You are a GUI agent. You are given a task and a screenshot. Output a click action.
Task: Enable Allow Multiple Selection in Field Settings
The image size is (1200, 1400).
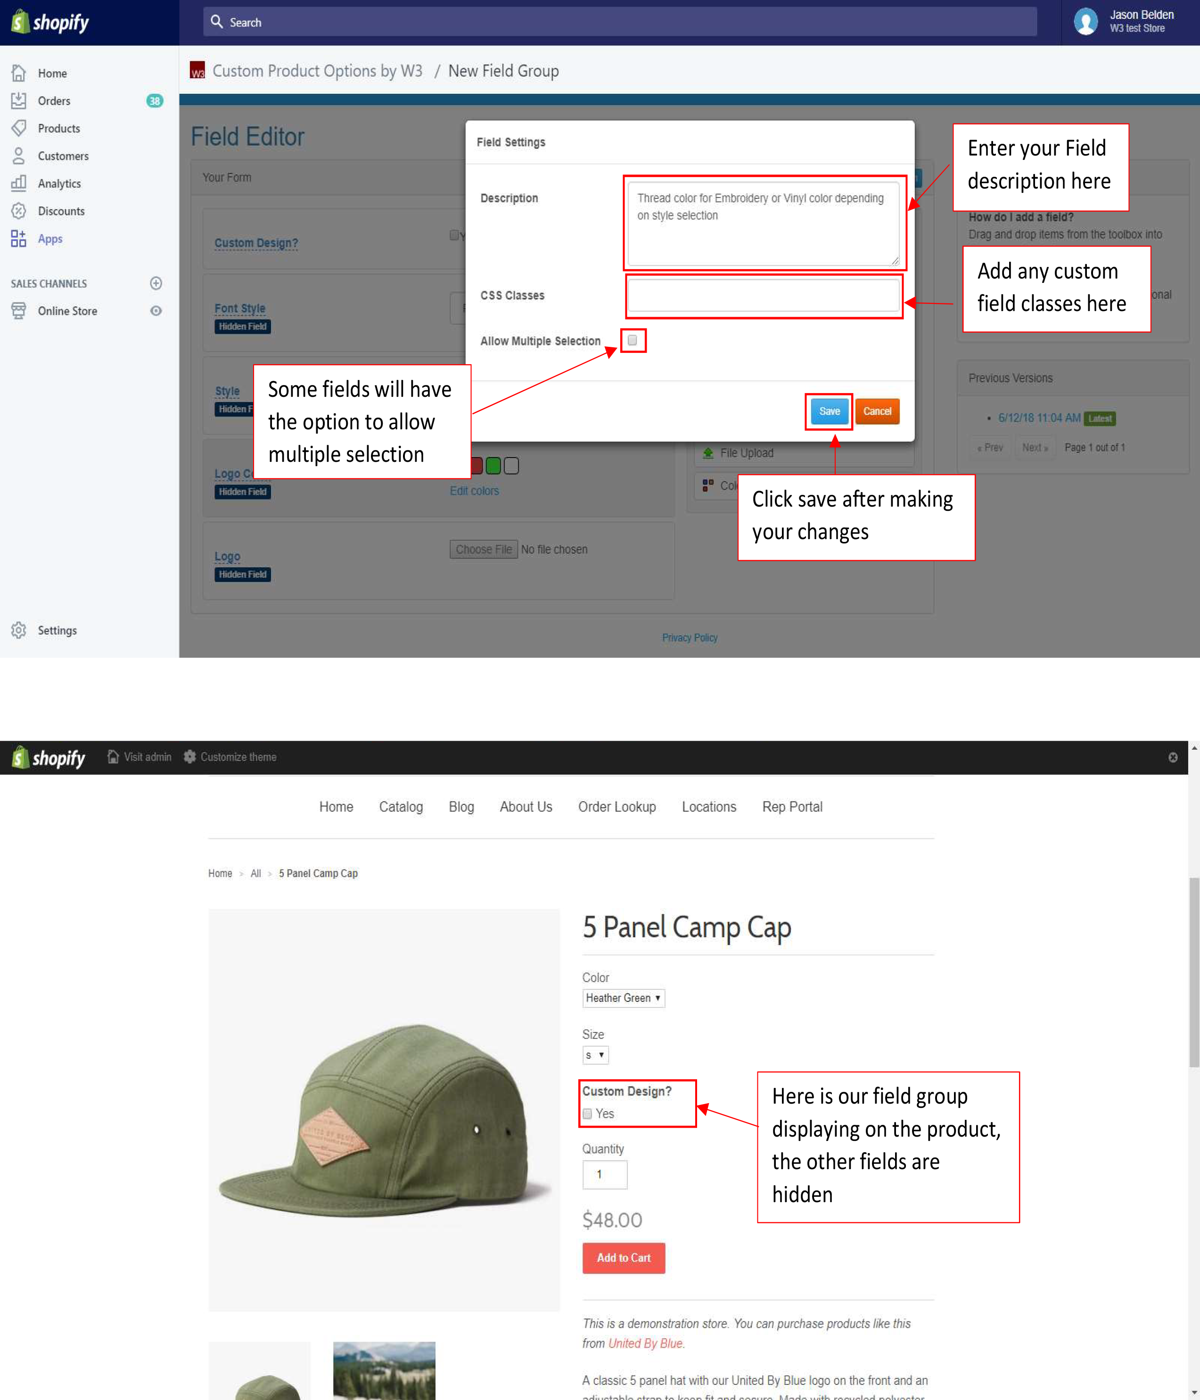coord(633,341)
